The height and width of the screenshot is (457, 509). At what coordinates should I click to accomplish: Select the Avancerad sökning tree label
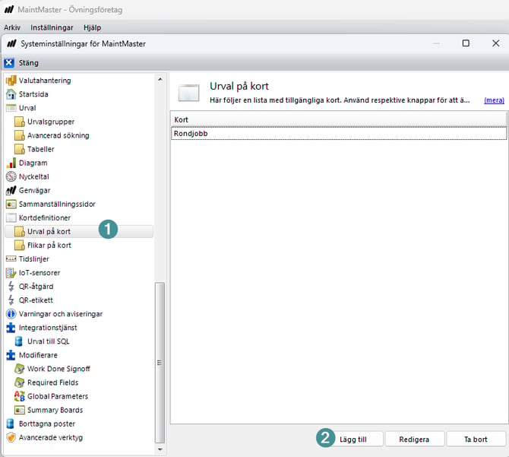[x=58, y=135]
